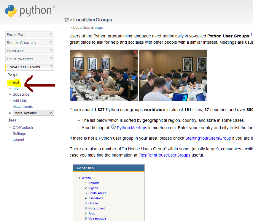Jump to Ivory Coast in contents

96,209
